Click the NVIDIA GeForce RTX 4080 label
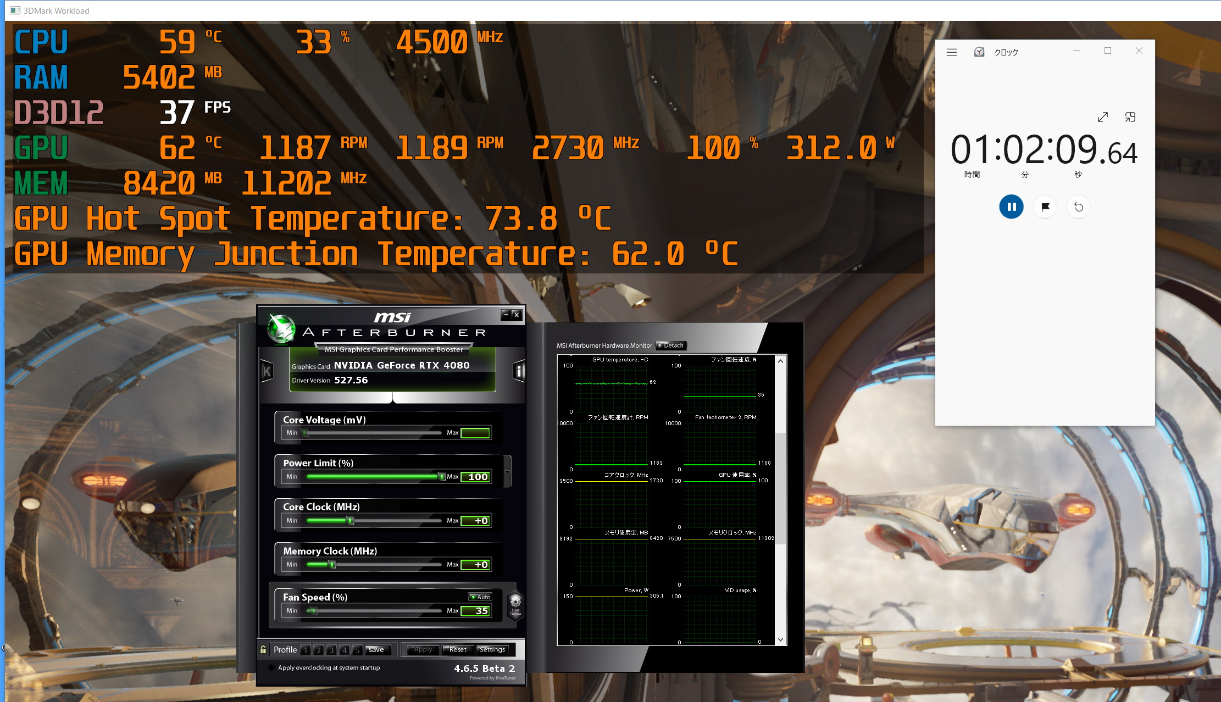Viewport: 1221px width, 702px height. (402, 365)
